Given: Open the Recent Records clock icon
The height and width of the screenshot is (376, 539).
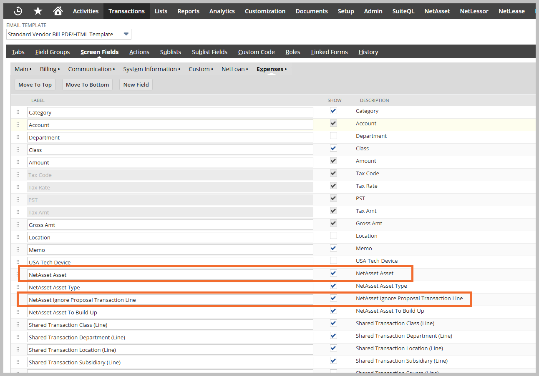Looking at the screenshot, I should point(18,11).
